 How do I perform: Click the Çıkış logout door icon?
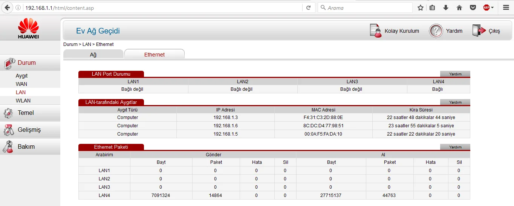(479, 31)
